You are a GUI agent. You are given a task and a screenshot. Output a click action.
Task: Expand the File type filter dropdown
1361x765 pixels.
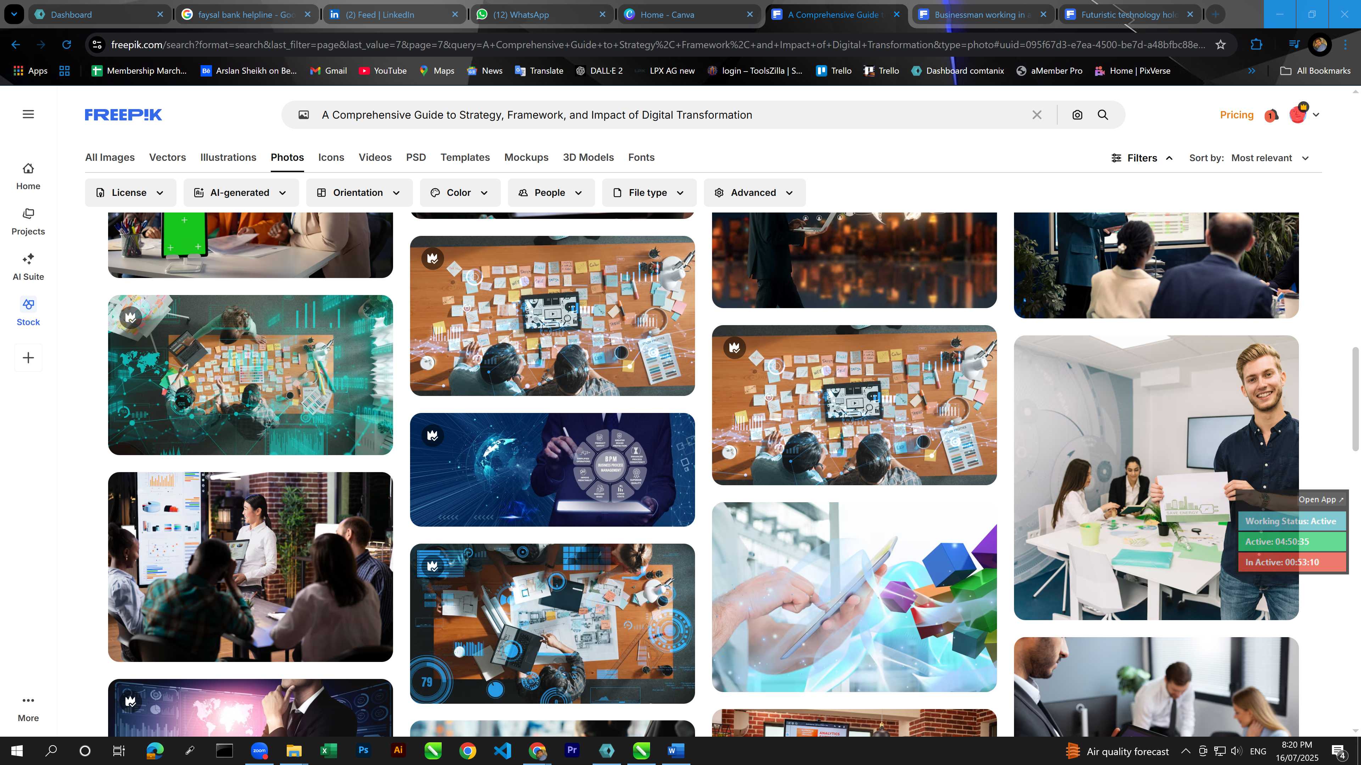pyautogui.click(x=649, y=193)
